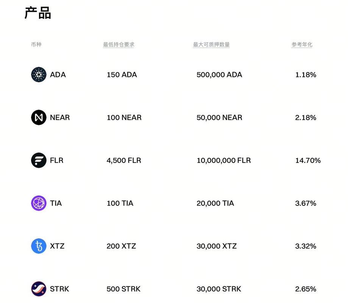Click the 4,500 FLR minimum holding value

pos(124,161)
